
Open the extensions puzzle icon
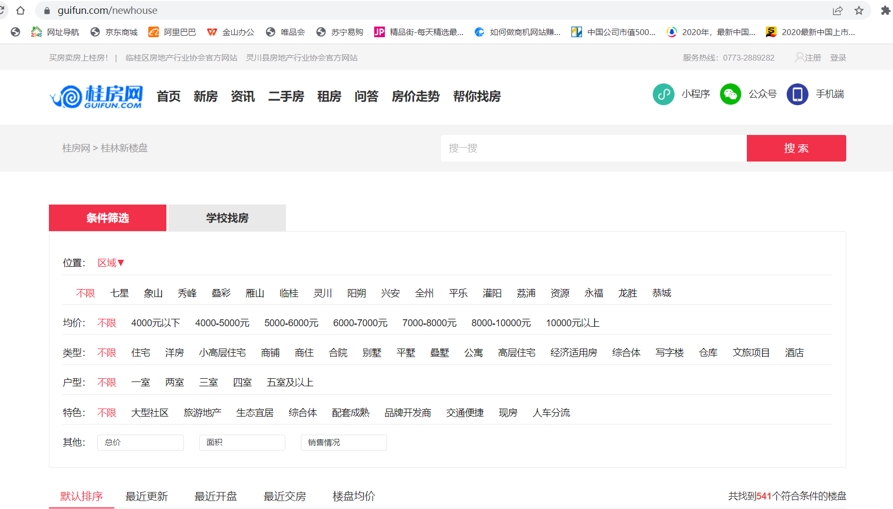tap(886, 11)
